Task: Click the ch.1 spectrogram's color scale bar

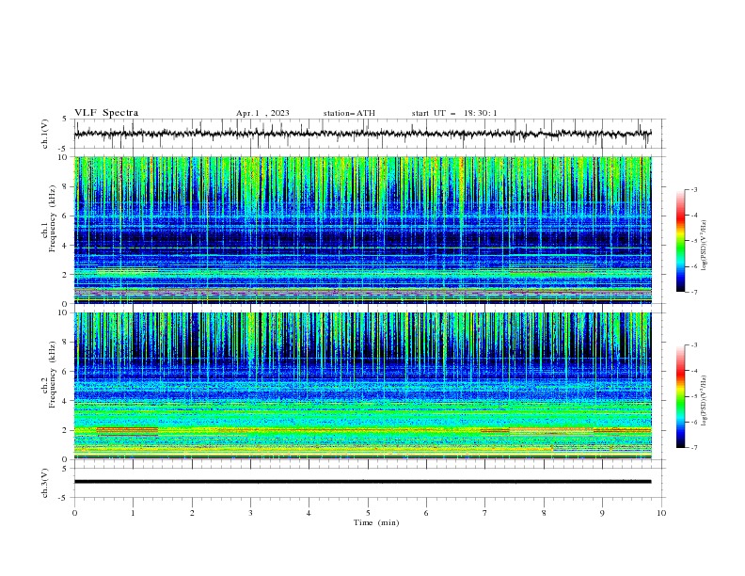Action: [x=680, y=240]
